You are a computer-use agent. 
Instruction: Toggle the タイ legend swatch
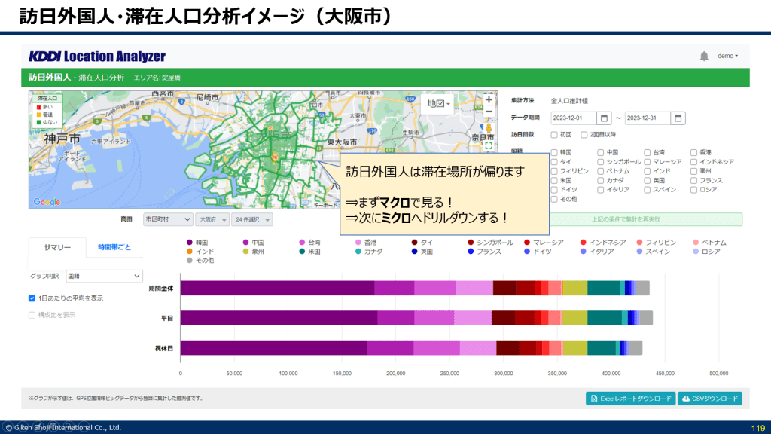415,243
